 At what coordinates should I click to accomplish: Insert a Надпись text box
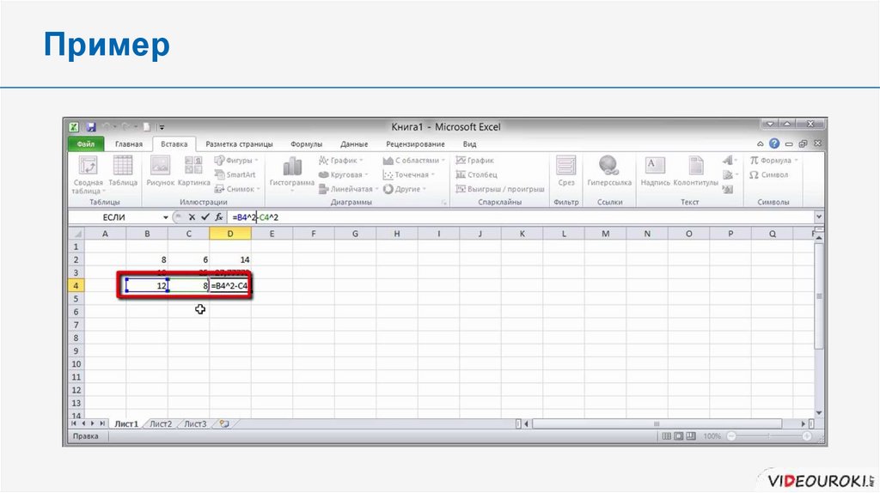point(655,166)
